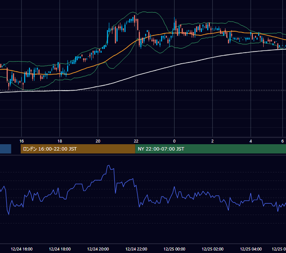Click the 12/24 16:00 date label

tap(22, 249)
